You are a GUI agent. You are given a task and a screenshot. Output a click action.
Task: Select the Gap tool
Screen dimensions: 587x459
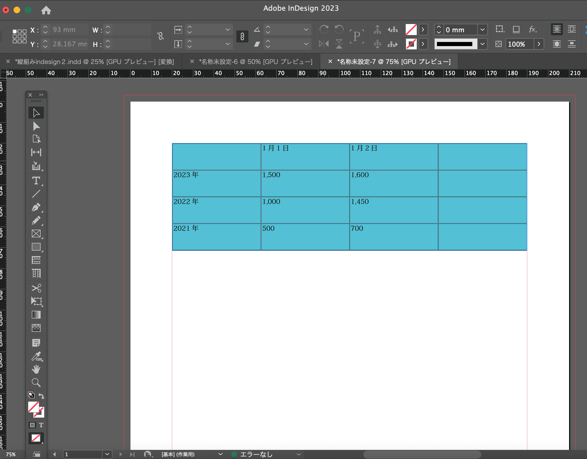pyautogui.click(x=36, y=152)
